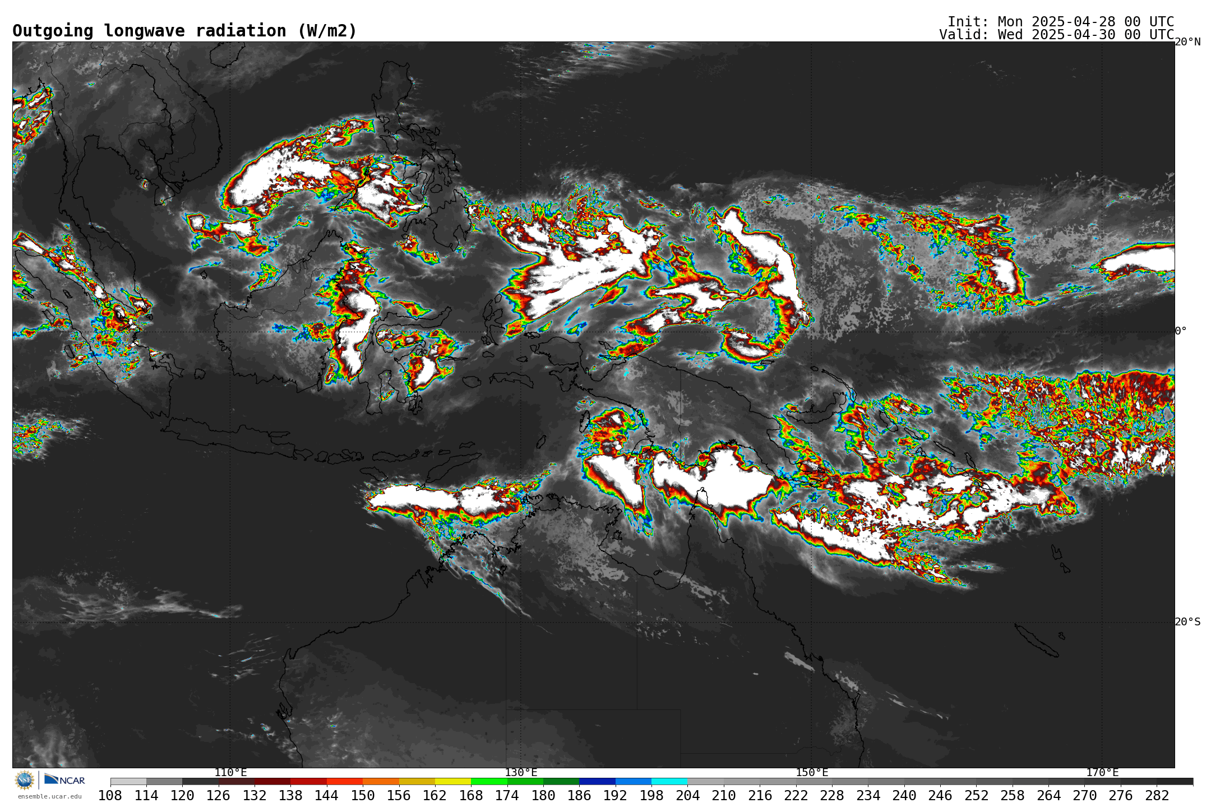Screen dimensions: 1211x803
Task: Click the colorbar value 162
Action: click(x=435, y=796)
